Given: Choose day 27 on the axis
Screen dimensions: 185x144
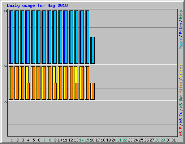Looking at the screenshot, I should coord(152,140).
